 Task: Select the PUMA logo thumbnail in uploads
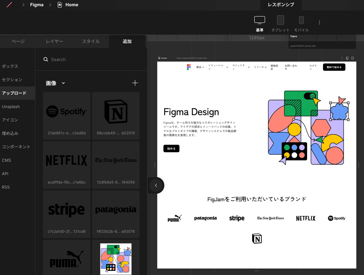67,257
